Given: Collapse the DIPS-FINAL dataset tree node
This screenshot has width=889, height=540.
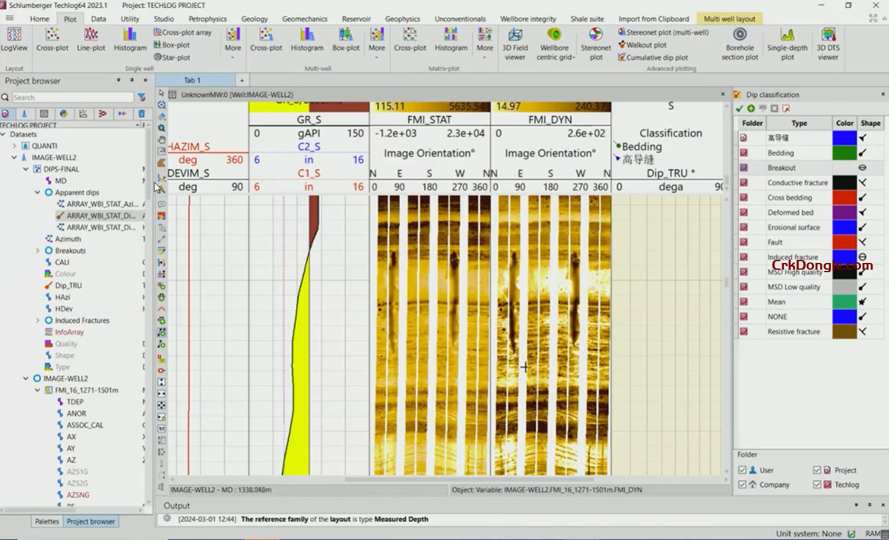Looking at the screenshot, I should point(26,169).
